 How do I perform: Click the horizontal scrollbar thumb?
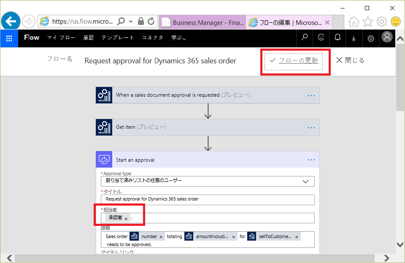(195, 258)
